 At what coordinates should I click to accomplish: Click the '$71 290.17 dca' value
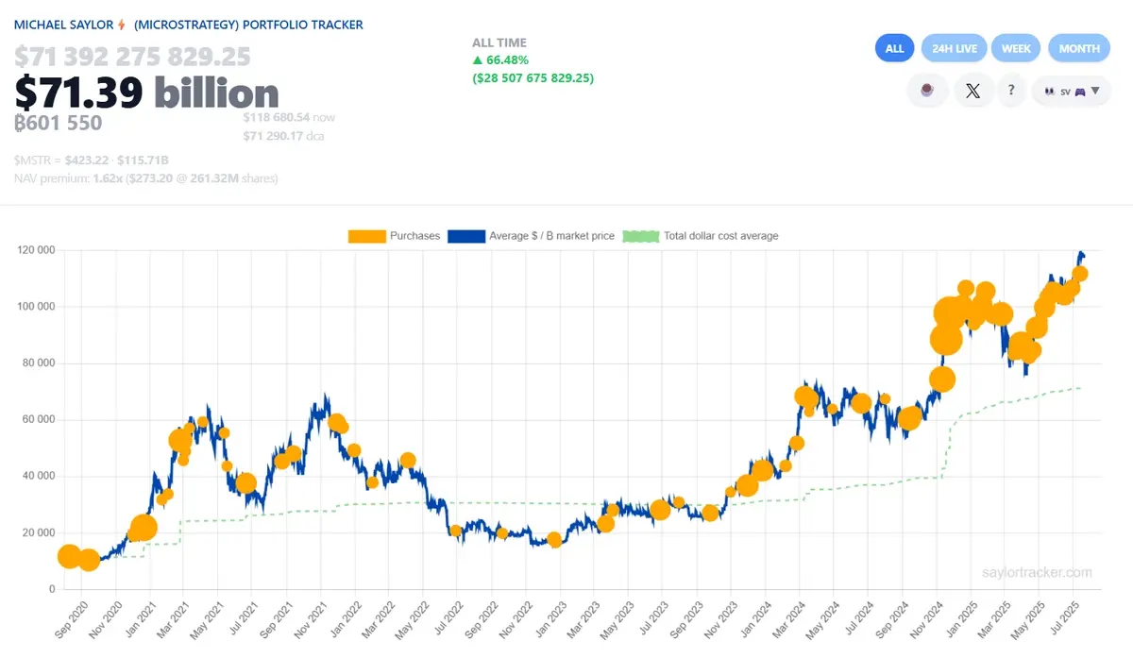click(283, 137)
